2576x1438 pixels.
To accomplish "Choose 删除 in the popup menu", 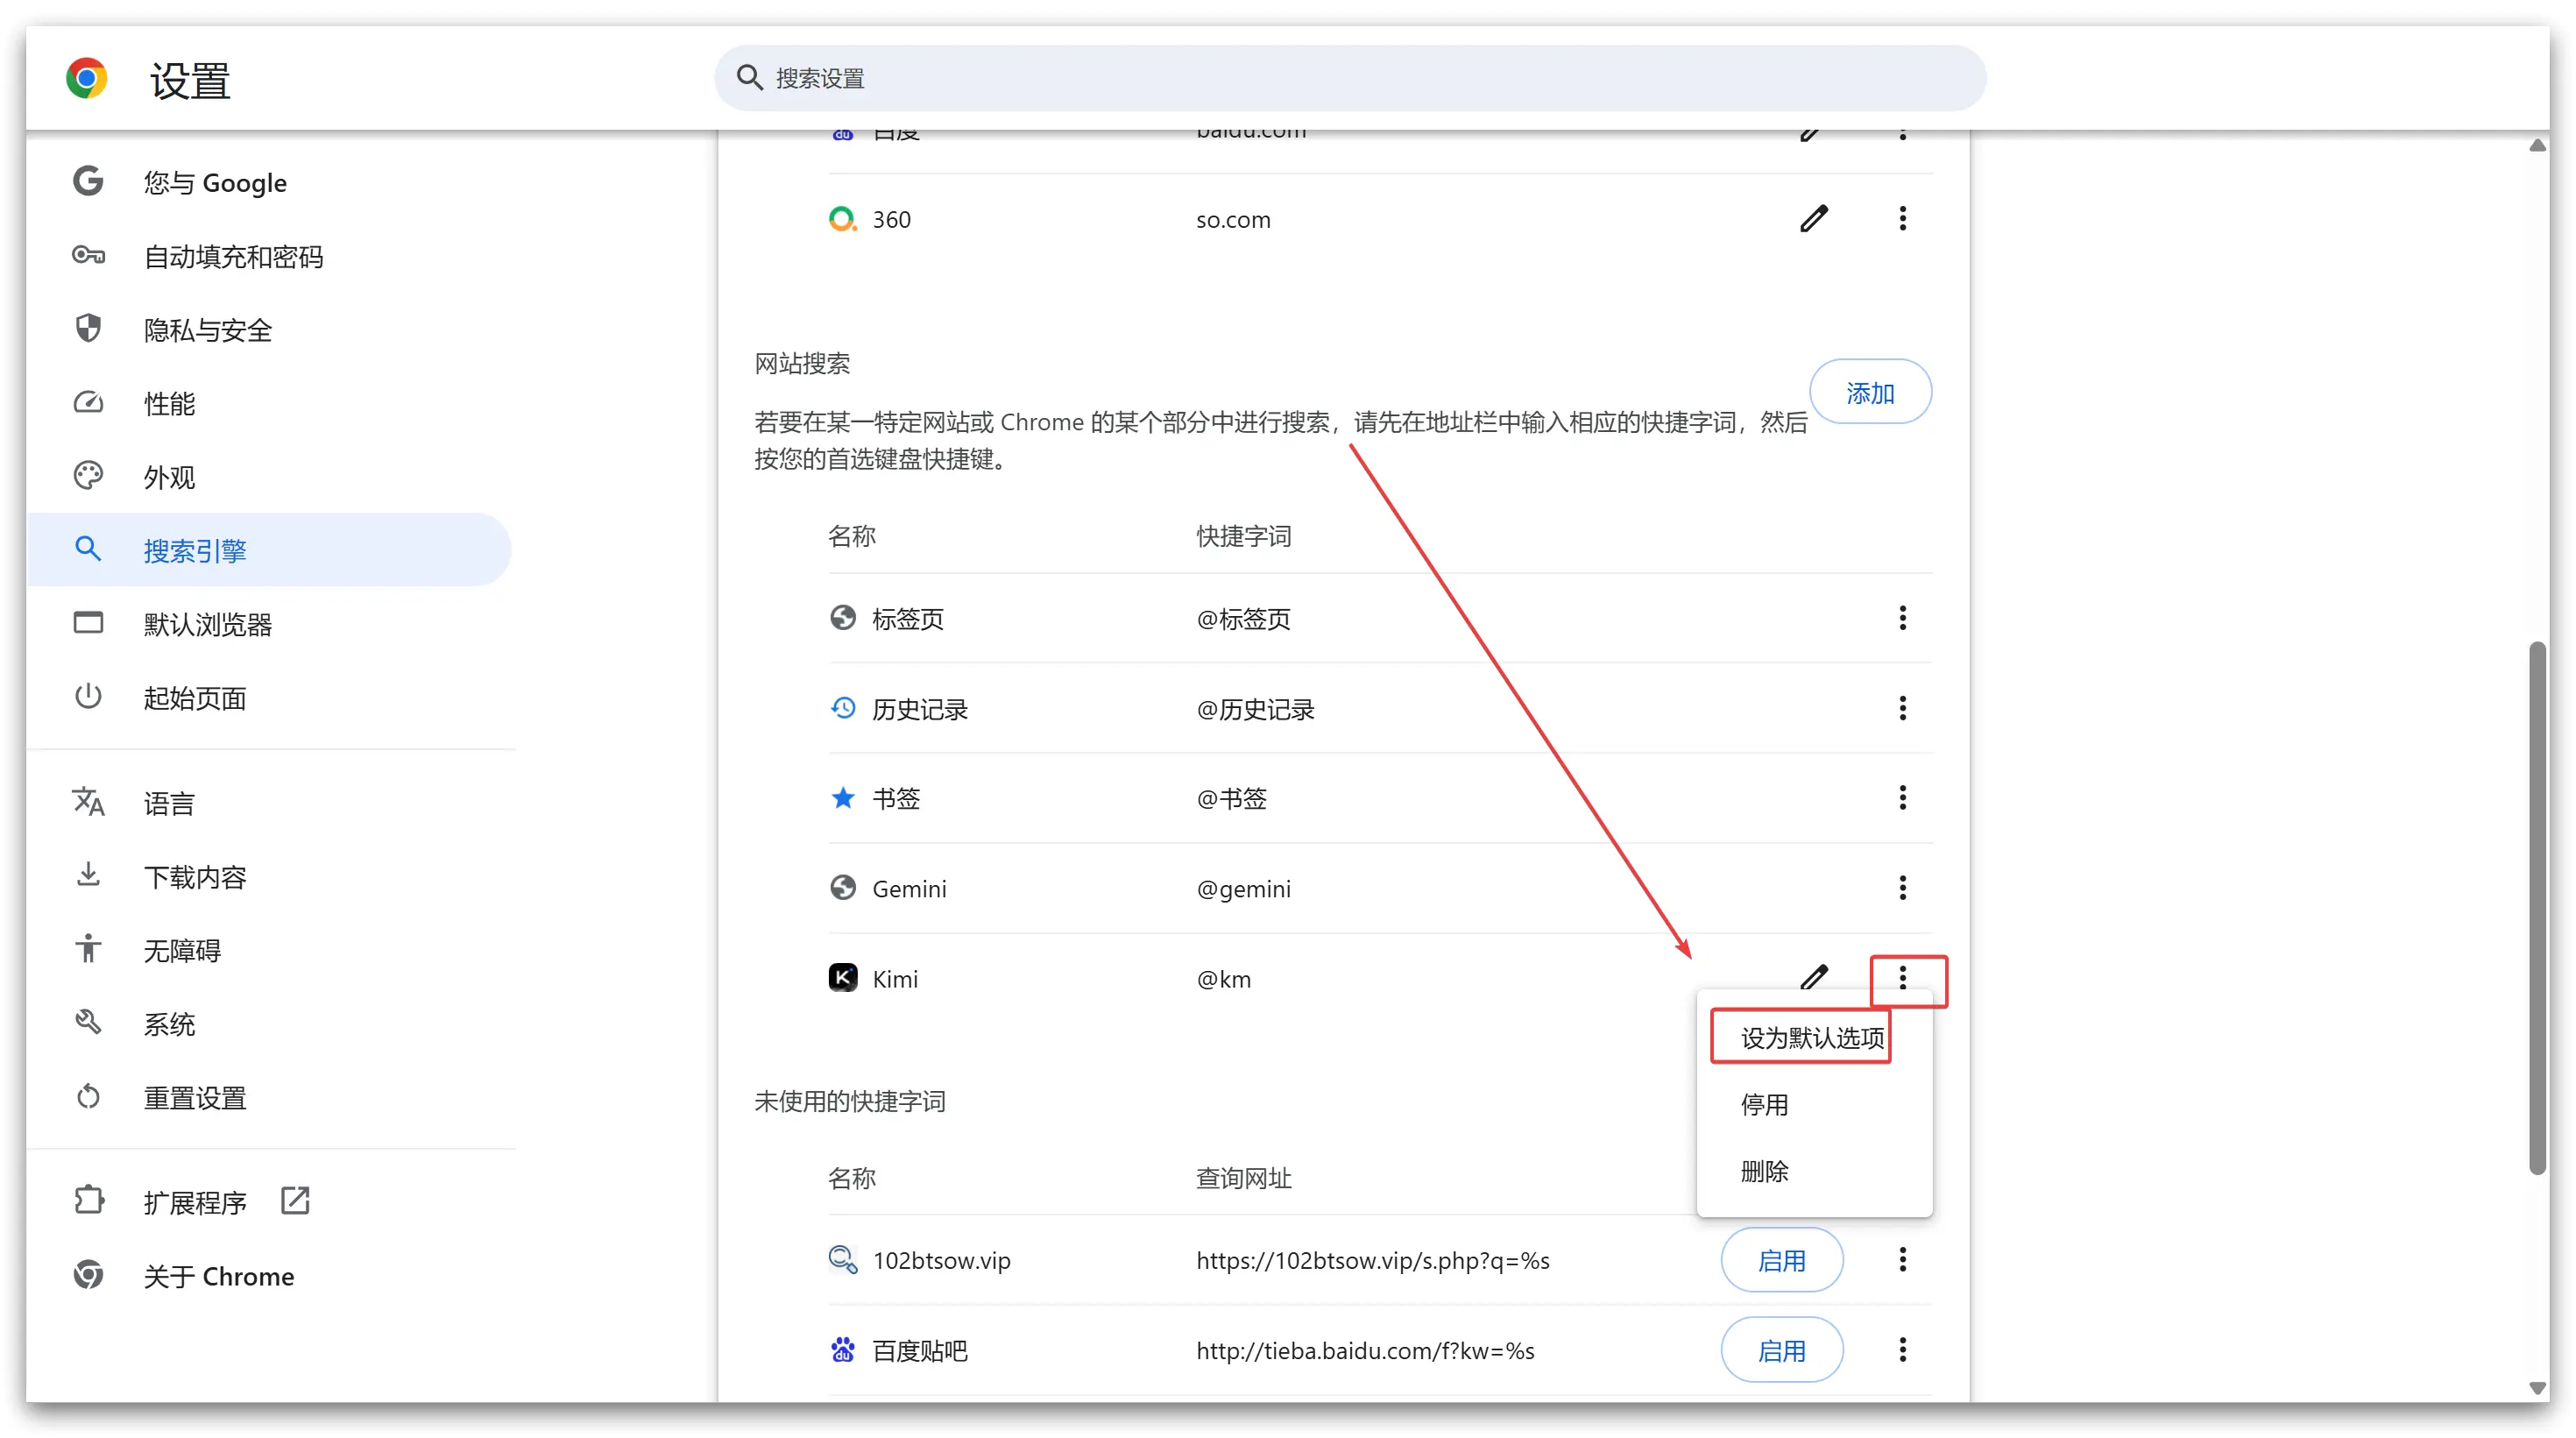I will (1812, 1171).
